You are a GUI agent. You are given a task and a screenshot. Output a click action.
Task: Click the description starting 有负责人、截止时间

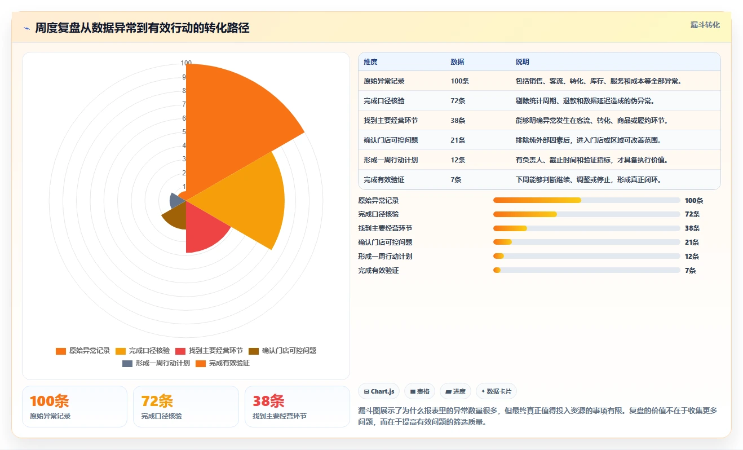tap(592, 160)
